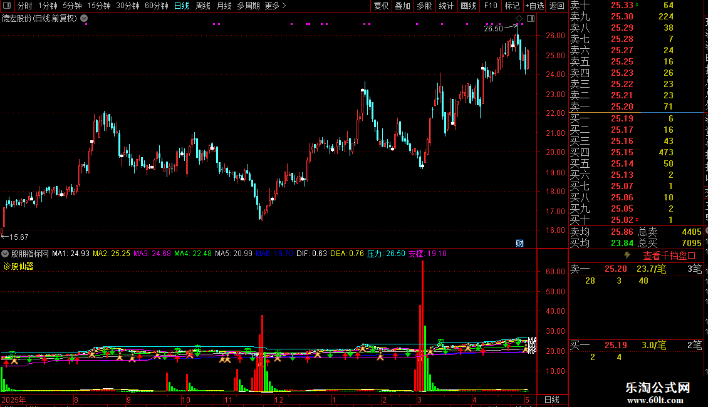Select the 日线 daily chart tab
Viewport: 708px width, 407px height.
(182, 6)
